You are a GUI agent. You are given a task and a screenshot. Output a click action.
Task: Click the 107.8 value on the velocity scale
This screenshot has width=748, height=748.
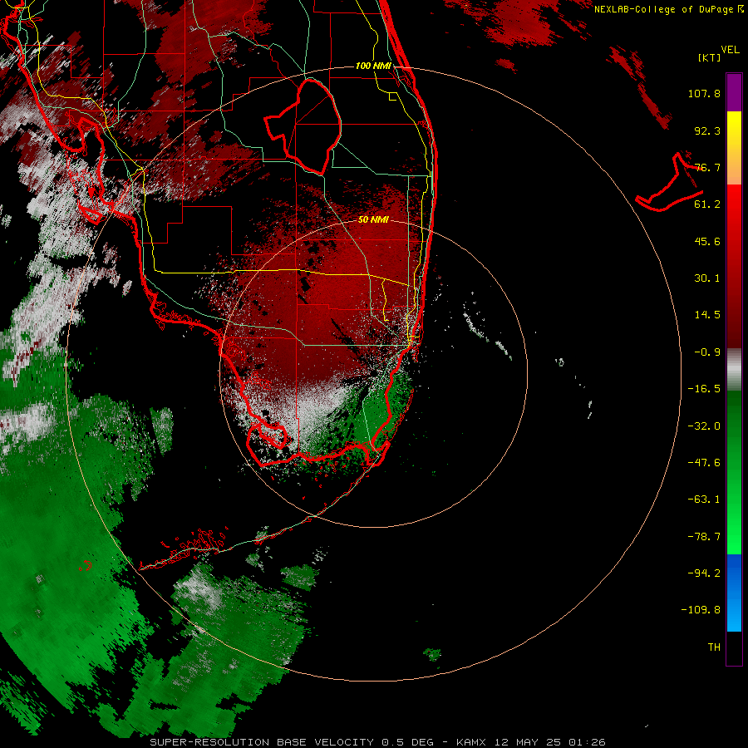(x=704, y=93)
